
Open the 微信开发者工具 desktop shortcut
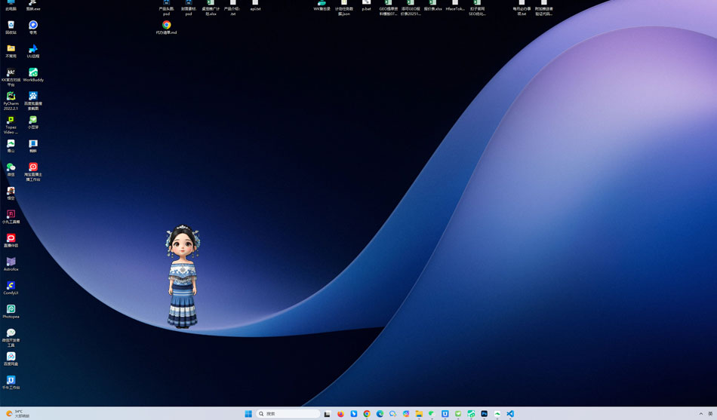[x=11, y=338]
